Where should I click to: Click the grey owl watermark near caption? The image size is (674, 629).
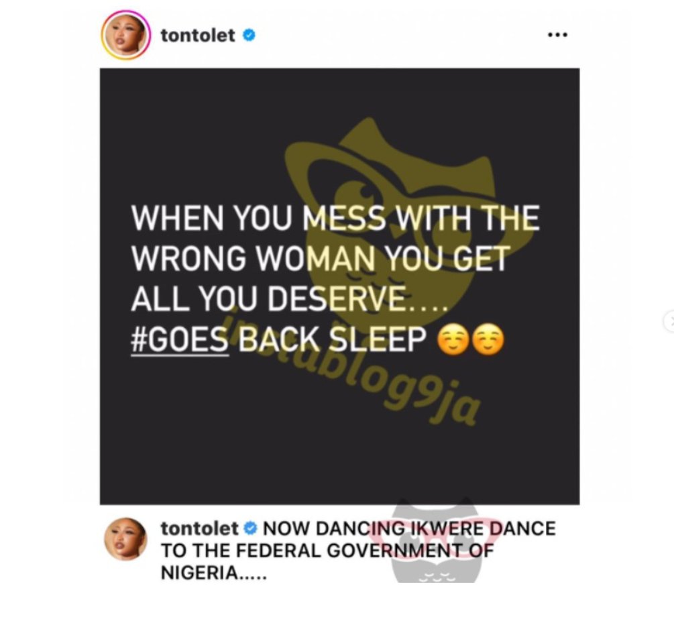(437, 541)
